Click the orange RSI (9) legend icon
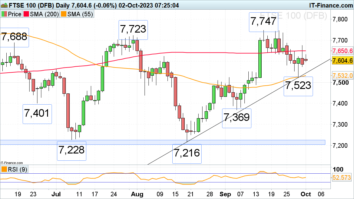 pyautogui.click(x=4, y=169)
